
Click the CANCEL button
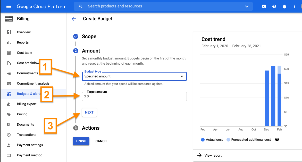click(102, 141)
